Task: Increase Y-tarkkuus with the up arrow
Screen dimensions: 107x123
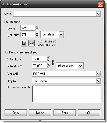Action: point(49,64)
